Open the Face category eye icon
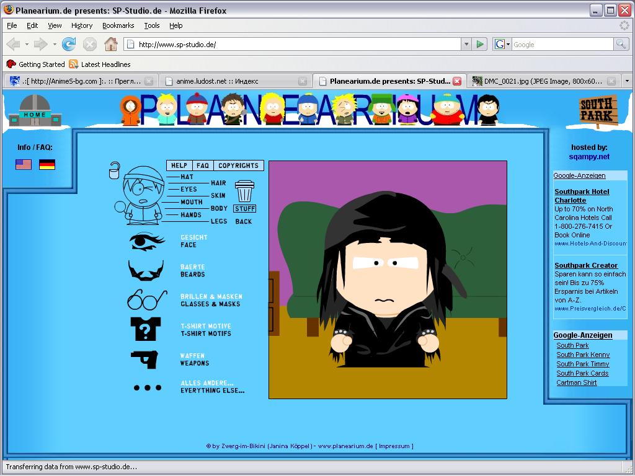The image size is (635, 476). (x=146, y=241)
